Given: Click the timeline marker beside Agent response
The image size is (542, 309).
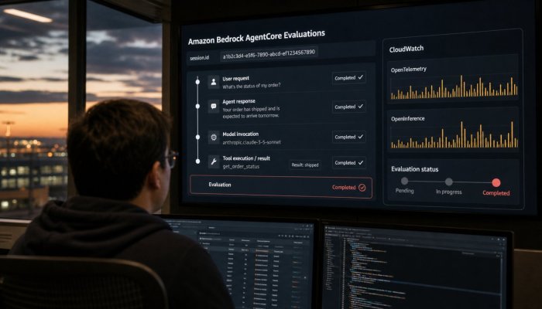Looking at the screenshot, I should (x=197, y=107).
